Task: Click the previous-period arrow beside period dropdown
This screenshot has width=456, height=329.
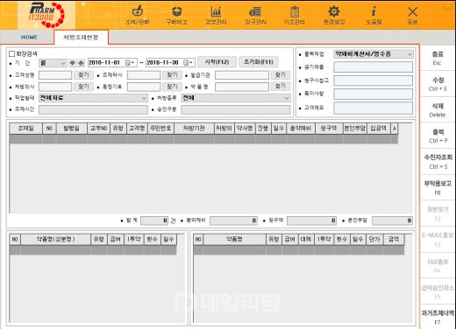Action: click(72, 63)
